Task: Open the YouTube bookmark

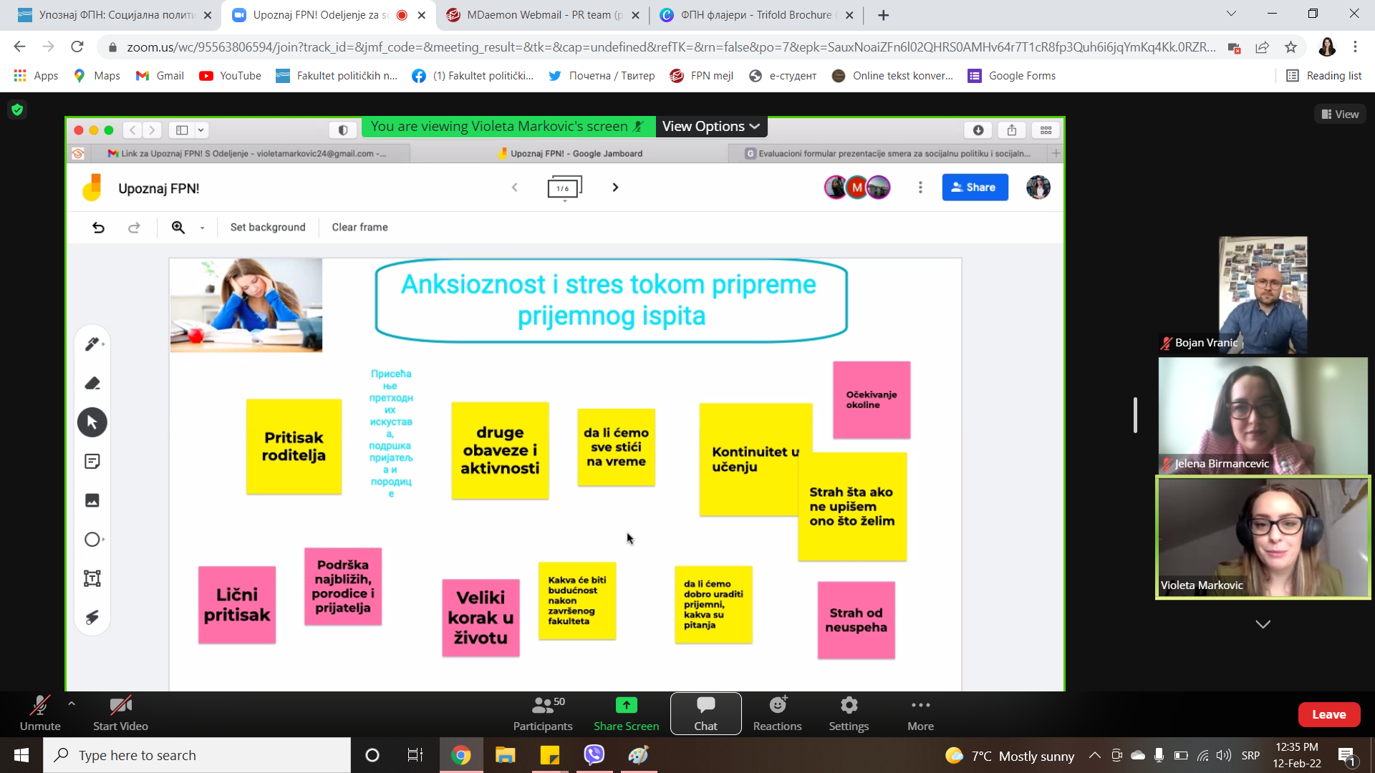Action: click(230, 76)
